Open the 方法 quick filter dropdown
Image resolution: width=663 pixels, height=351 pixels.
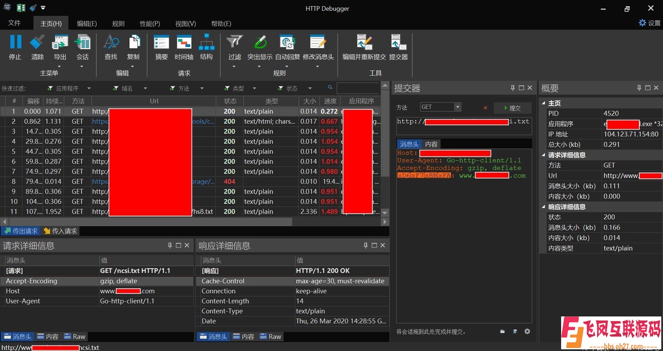tap(202, 88)
